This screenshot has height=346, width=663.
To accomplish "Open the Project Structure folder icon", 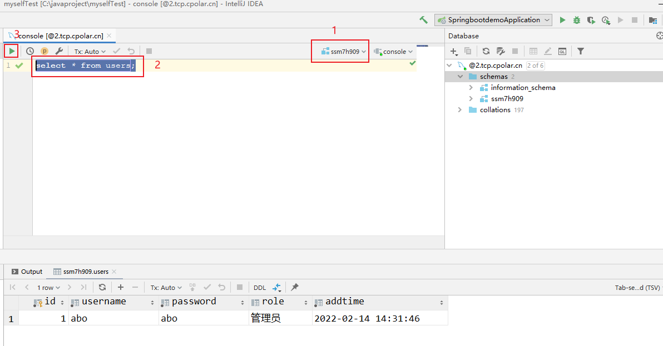I will point(653,20).
